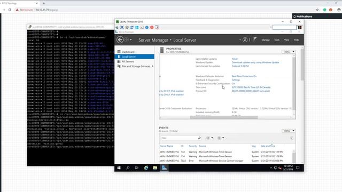Click the Pacific Time zone link
Image resolution: width=342 pixels, height=192 pixels.
pyautogui.click(x=251, y=87)
